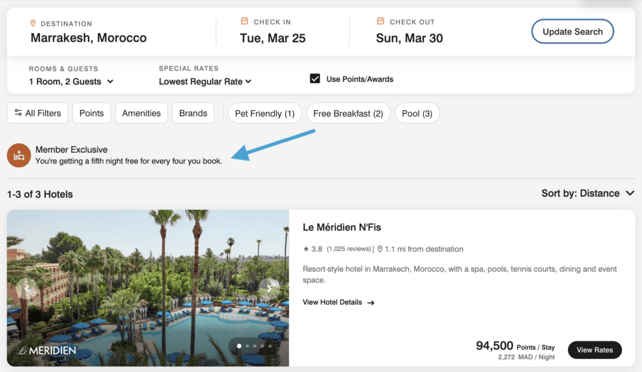
Task: Click the check-out calendar icon
Action: coord(381,22)
